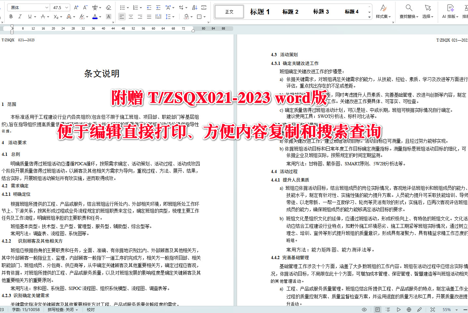This screenshot has width=468, height=313.
Task: Click eye-protection mode icon in status bar
Action: coord(364,310)
